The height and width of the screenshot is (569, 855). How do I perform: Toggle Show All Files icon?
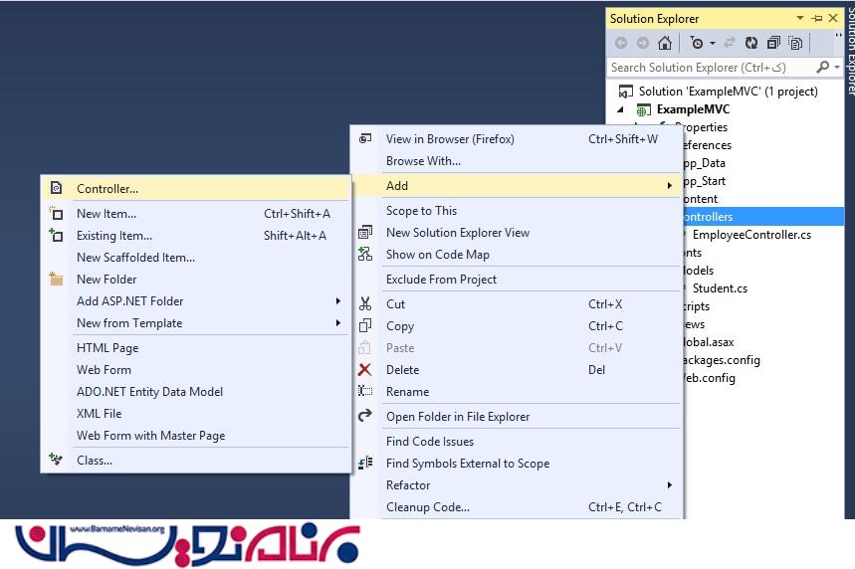point(795,43)
